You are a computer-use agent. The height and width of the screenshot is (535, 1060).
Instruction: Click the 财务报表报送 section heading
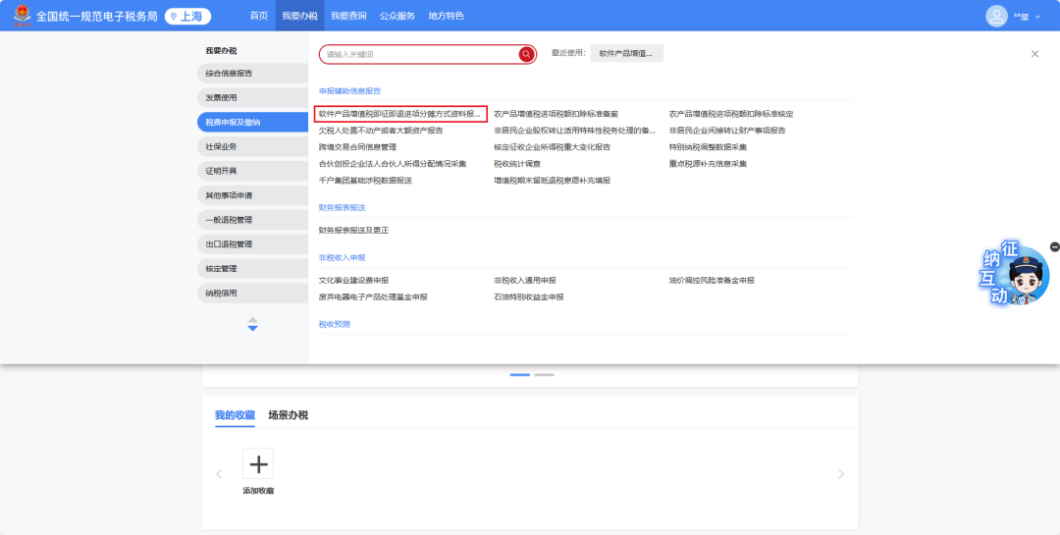(343, 208)
